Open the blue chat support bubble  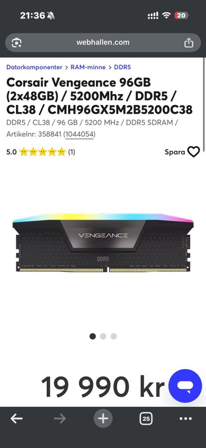coord(185,386)
